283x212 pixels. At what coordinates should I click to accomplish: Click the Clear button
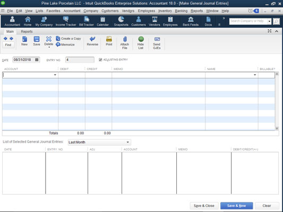click(267, 206)
